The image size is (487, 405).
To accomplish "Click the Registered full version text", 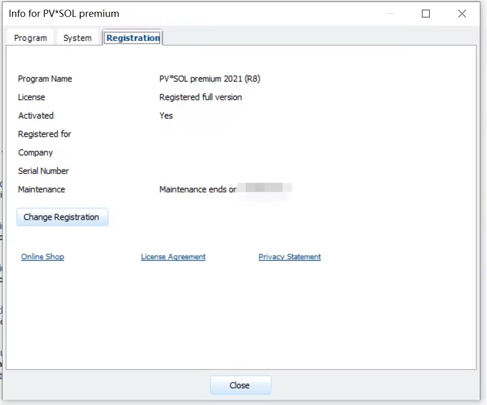I will (200, 97).
